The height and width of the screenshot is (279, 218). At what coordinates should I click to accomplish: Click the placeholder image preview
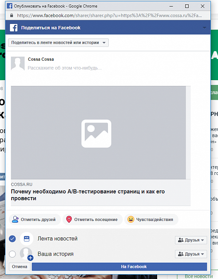[99, 132]
